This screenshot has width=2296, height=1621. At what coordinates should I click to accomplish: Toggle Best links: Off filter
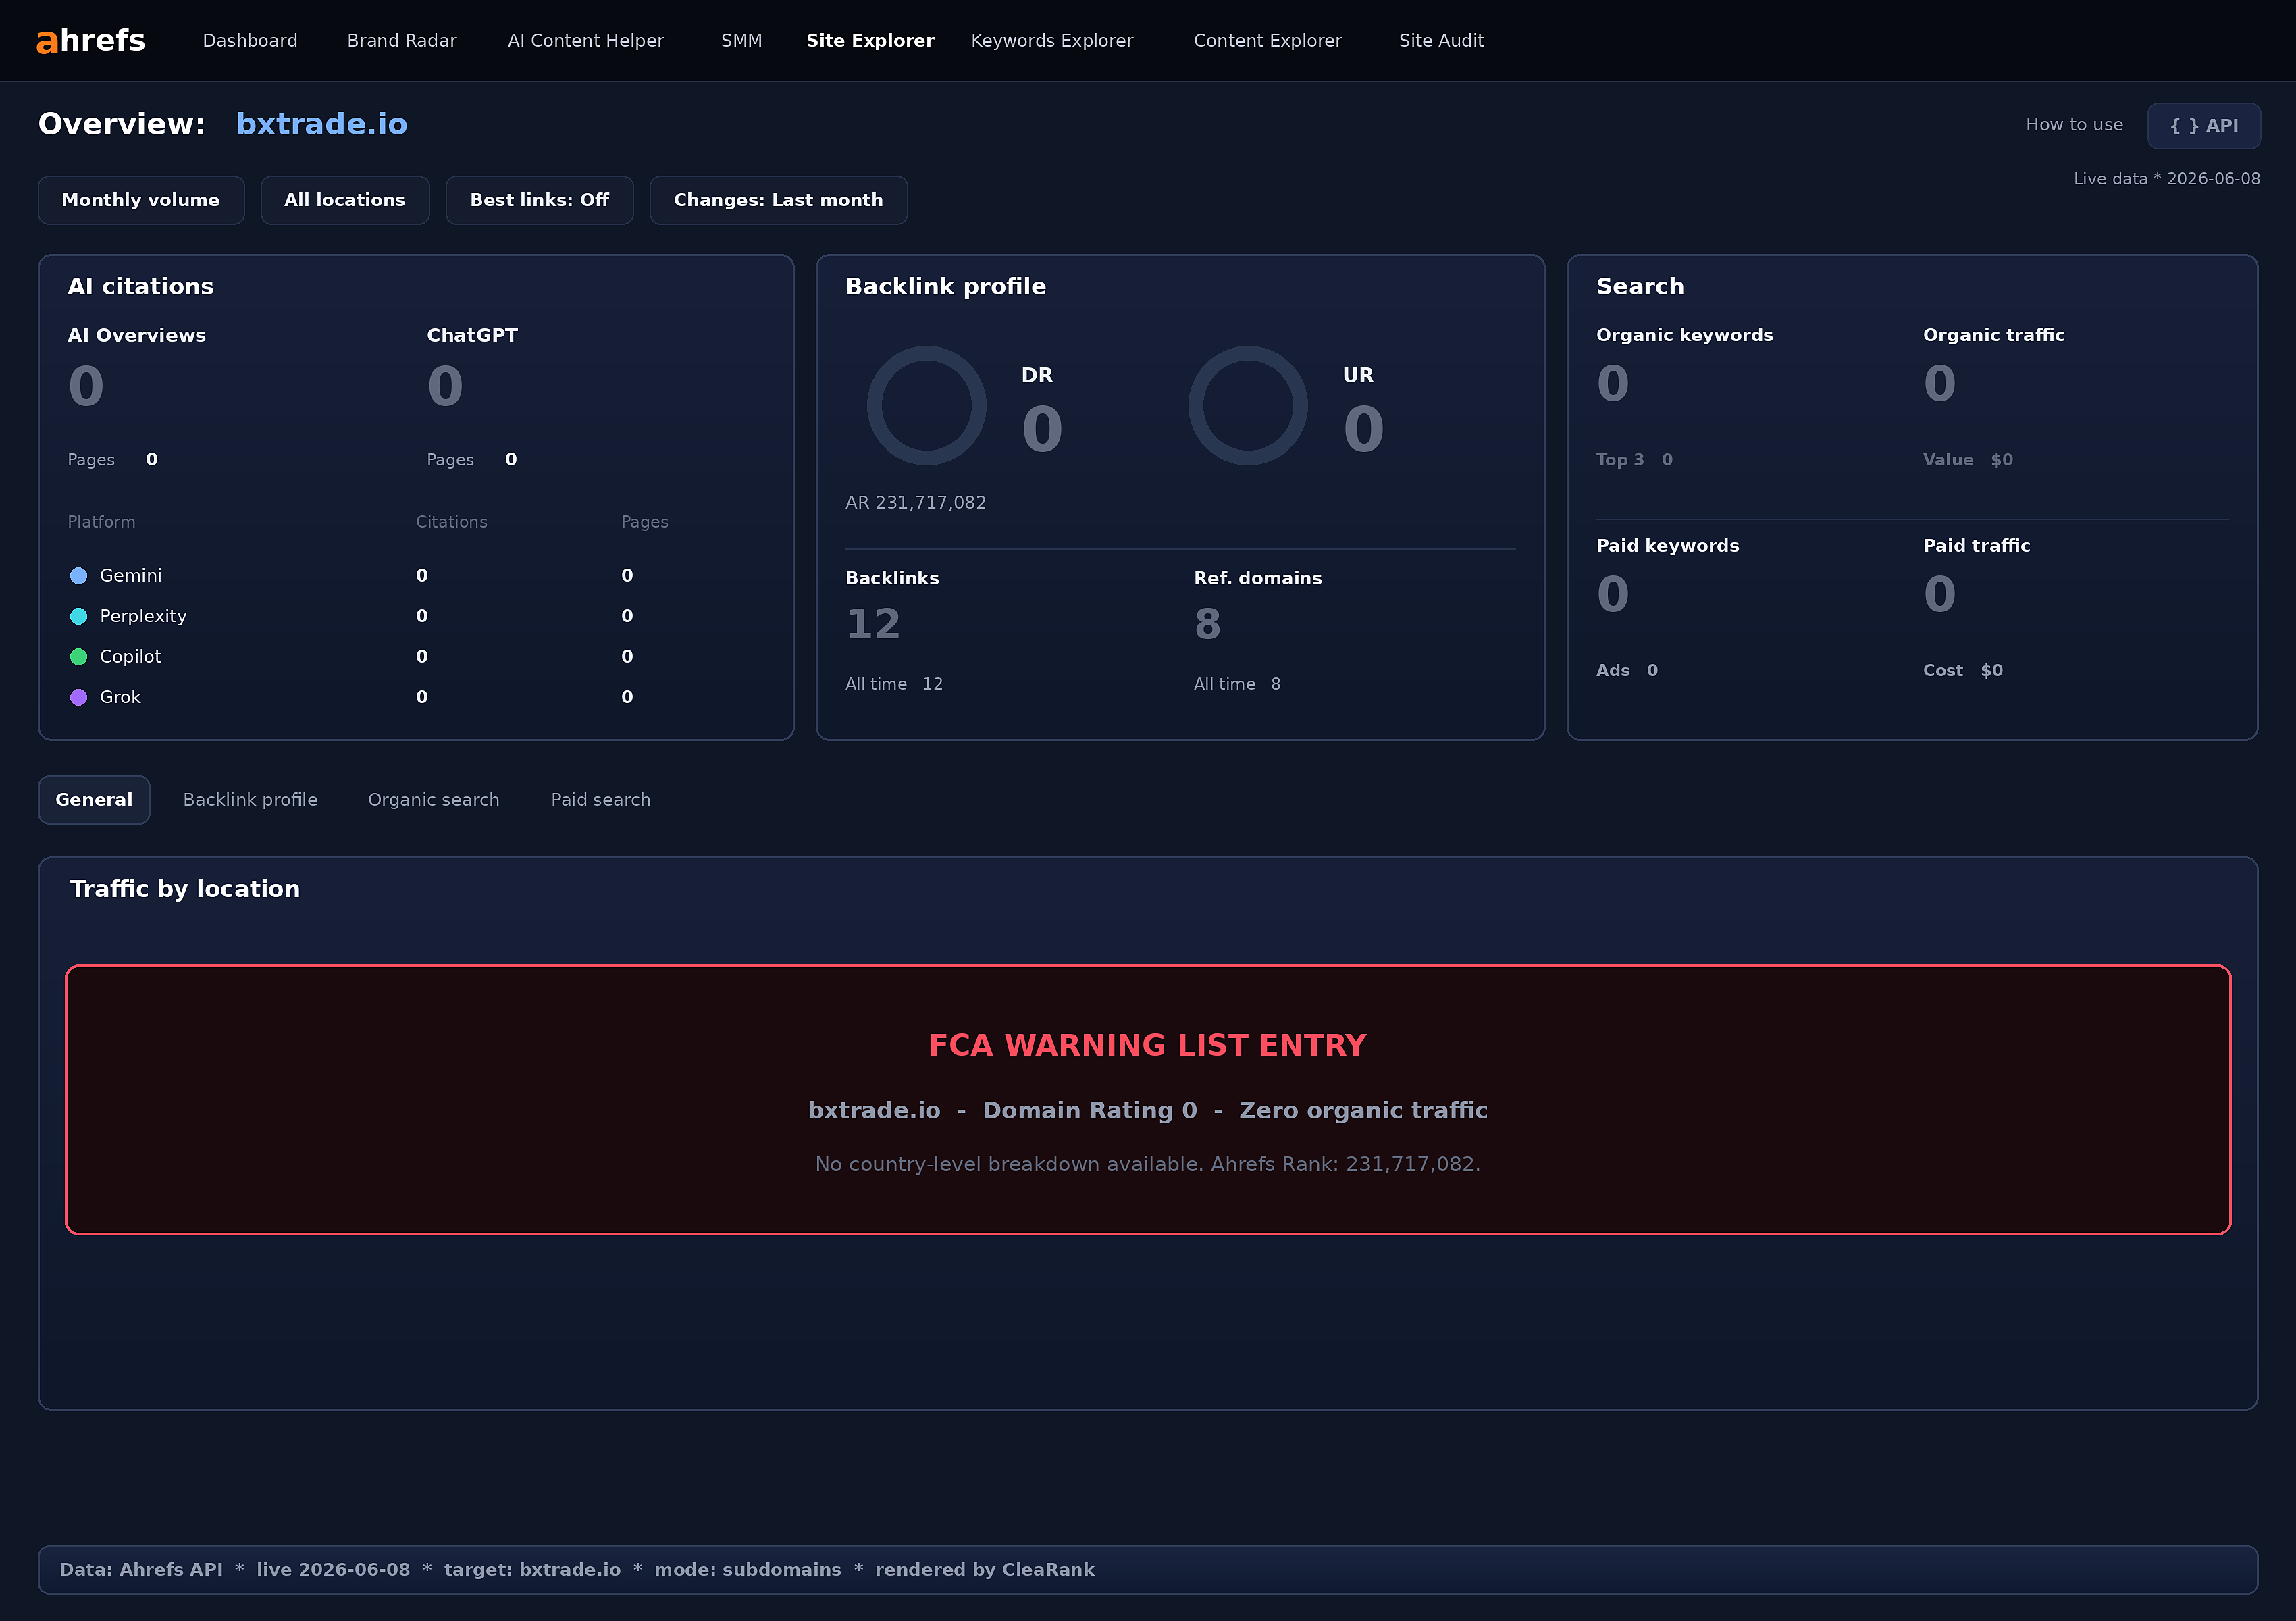tap(539, 200)
